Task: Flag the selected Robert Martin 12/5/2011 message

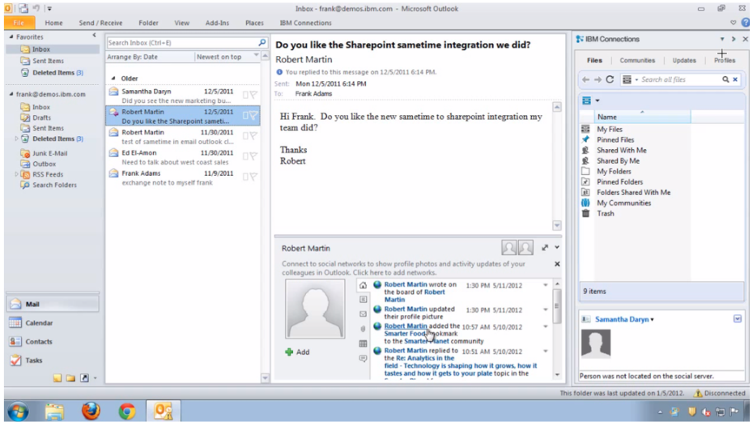Action: [x=253, y=115]
